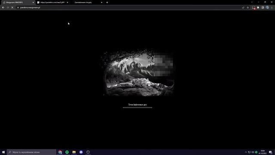Click the site lock icon in address bar
This screenshot has width=275, height=155.
tap(18, 8)
